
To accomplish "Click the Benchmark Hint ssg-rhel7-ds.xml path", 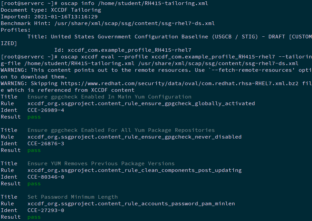I will point(135,23).
